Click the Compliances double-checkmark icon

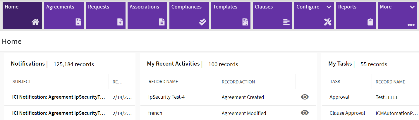pyautogui.click(x=203, y=22)
